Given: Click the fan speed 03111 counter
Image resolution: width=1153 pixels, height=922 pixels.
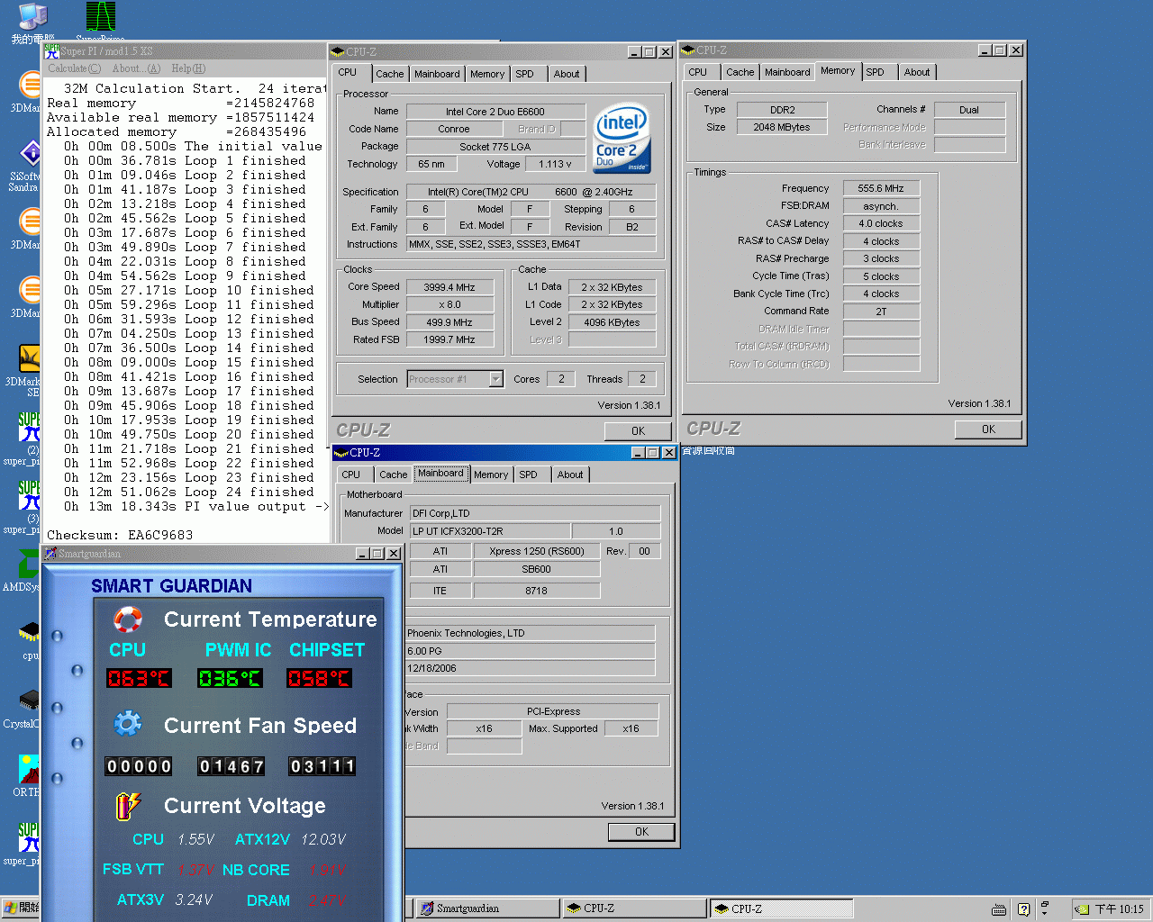Looking at the screenshot, I should [322, 766].
